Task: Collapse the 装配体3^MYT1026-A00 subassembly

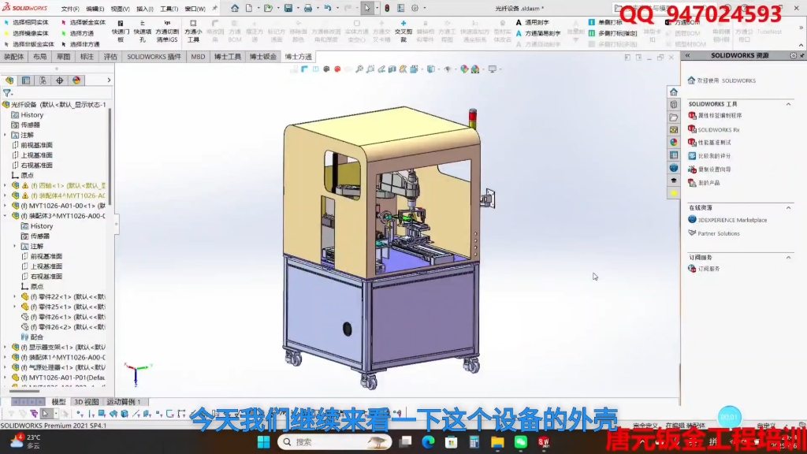Action: click(6, 216)
